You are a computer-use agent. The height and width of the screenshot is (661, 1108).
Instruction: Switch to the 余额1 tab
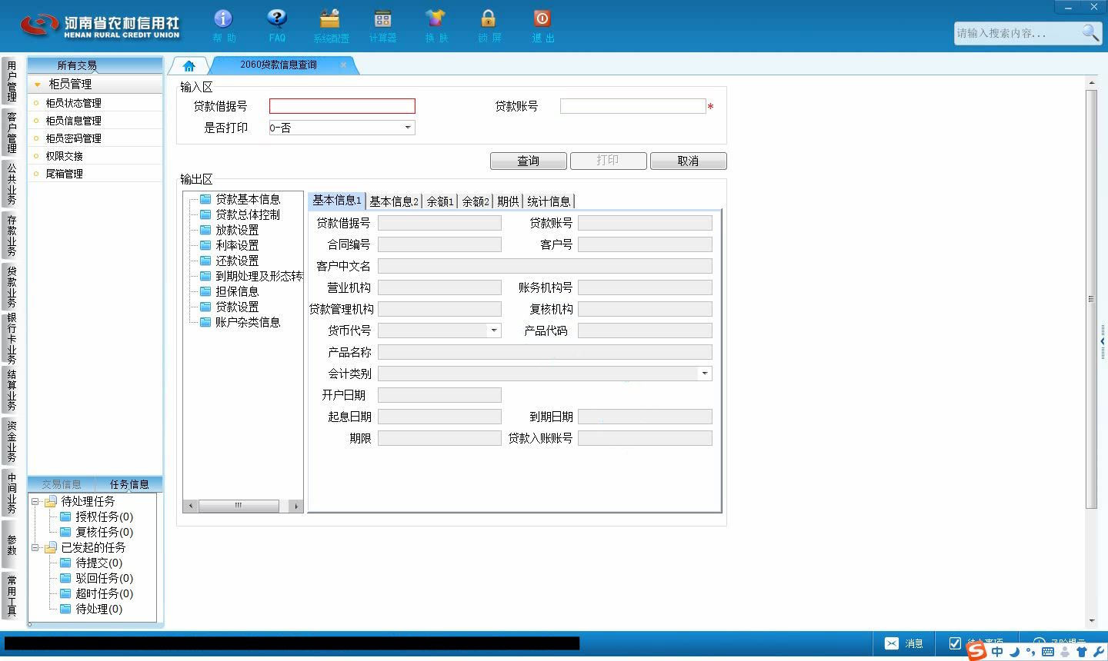440,201
